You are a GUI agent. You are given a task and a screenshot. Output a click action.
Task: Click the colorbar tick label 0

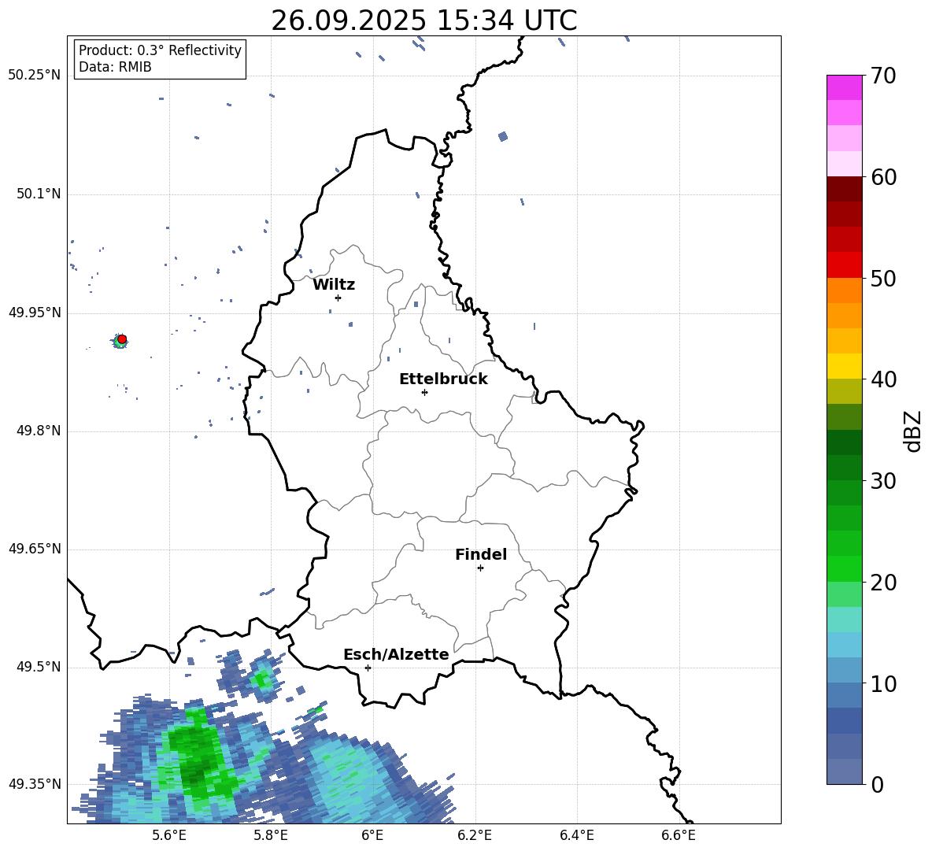pos(877,784)
